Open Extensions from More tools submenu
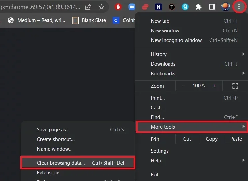 [78, 173]
